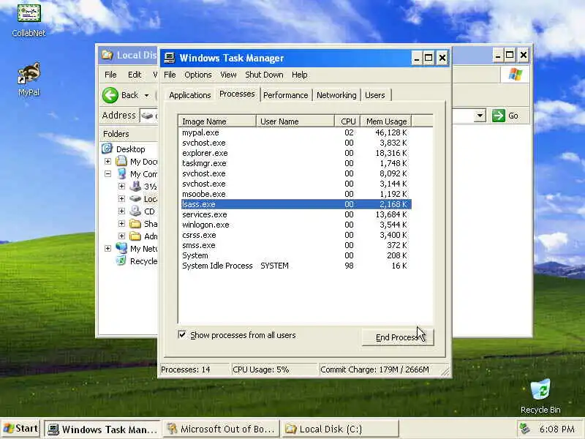Select the Administrator documents folder icon in tree
585x439 pixels.
pyautogui.click(x=135, y=236)
